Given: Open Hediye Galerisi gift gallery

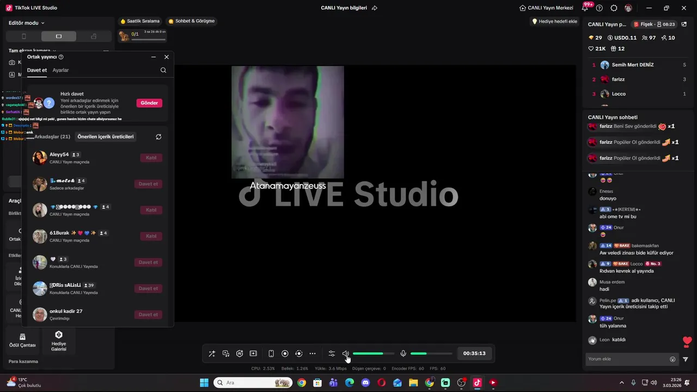Looking at the screenshot, I should (59, 341).
